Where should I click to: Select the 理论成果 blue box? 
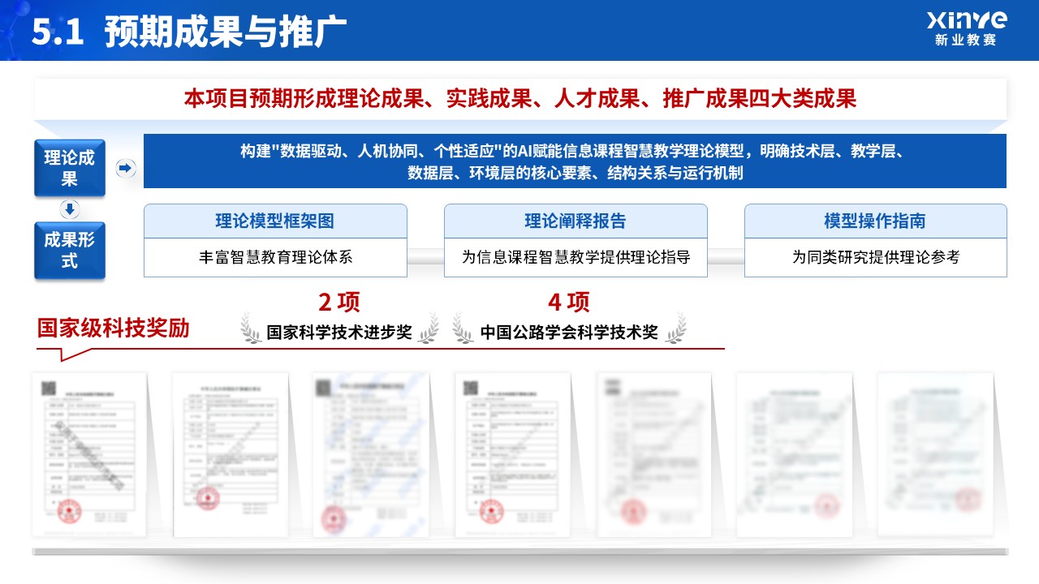click(x=70, y=167)
